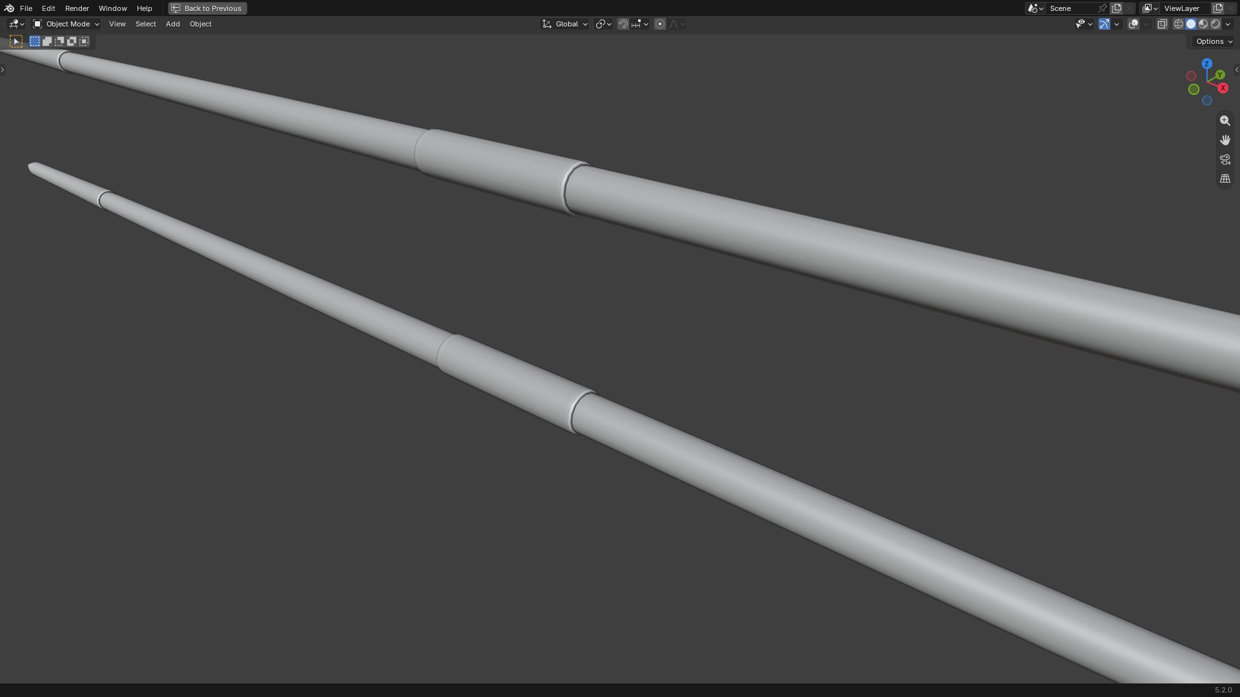Screen dimensions: 1240x697
Task: Open the Render menu
Action: [77, 8]
